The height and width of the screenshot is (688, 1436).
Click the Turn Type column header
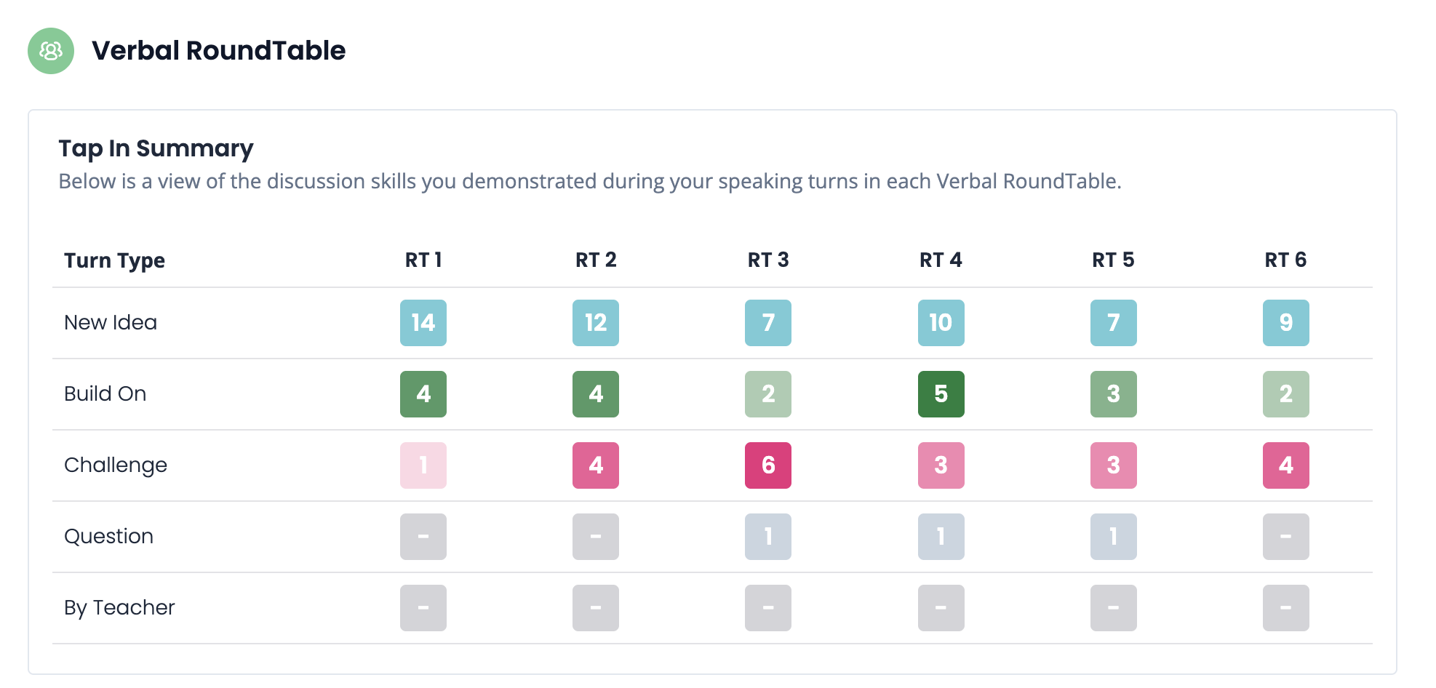click(x=114, y=260)
